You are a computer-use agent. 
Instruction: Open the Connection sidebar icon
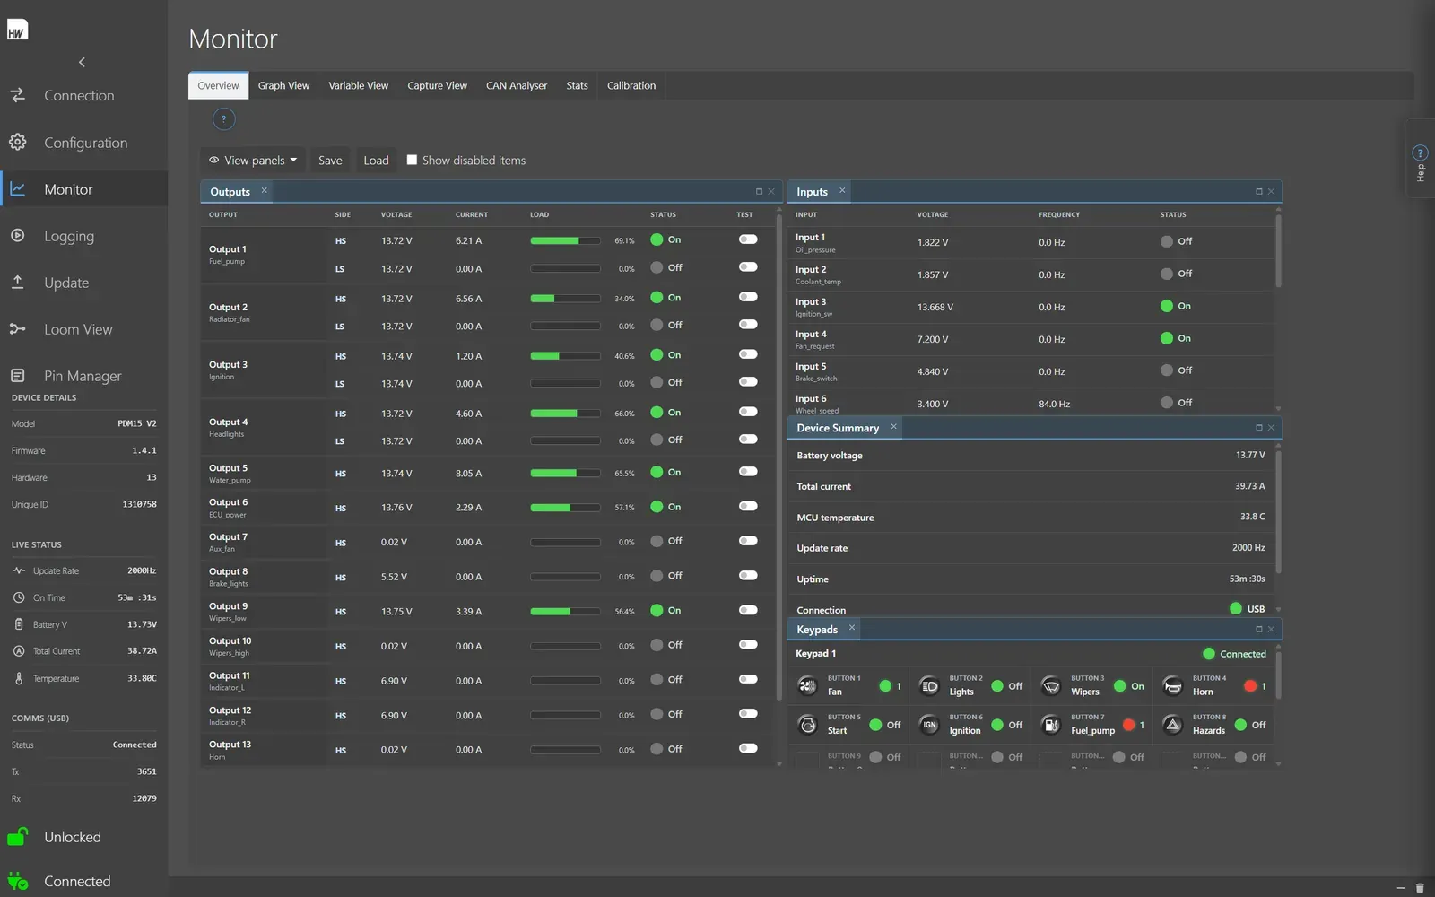coord(18,95)
